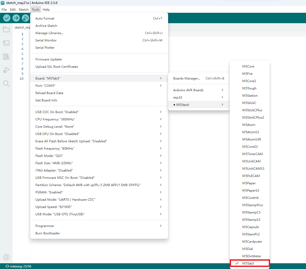
Task: Select the sketch_ma editor tab
Action: click(22, 27)
